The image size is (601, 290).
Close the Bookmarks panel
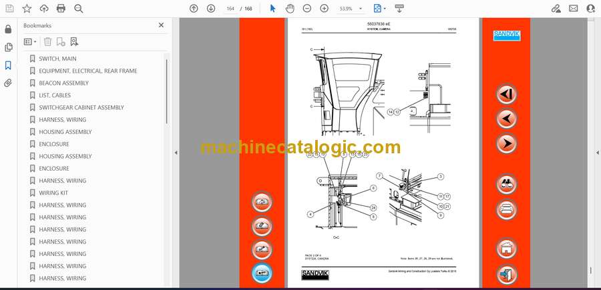[161, 25]
